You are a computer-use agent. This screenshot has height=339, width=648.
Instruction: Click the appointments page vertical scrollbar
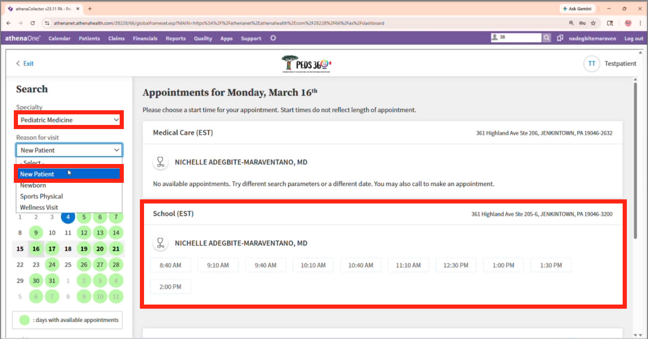pos(636,161)
